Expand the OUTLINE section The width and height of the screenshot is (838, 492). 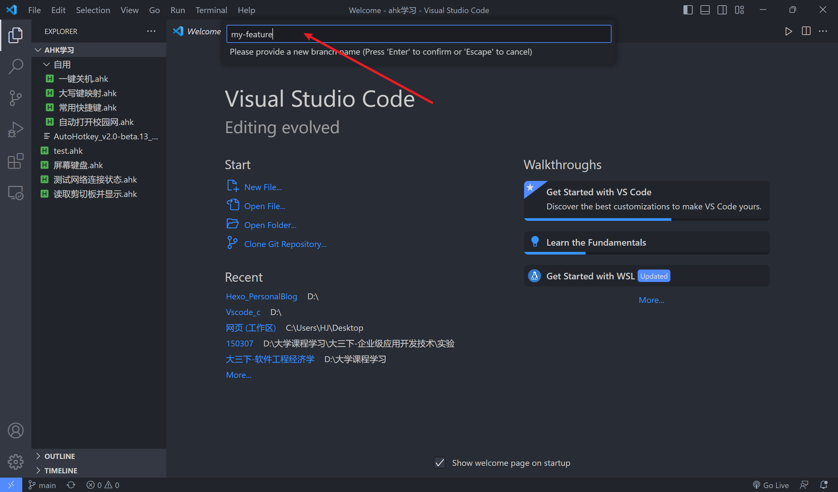click(x=59, y=456)
